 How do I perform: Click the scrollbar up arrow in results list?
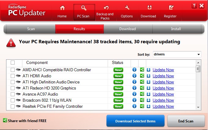click(198, 63)
